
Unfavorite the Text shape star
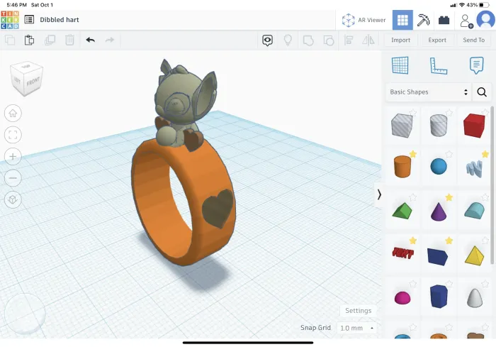413,241
